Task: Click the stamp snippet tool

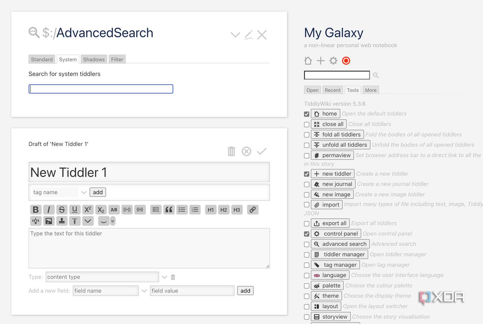Action: [x=61, y=221]
